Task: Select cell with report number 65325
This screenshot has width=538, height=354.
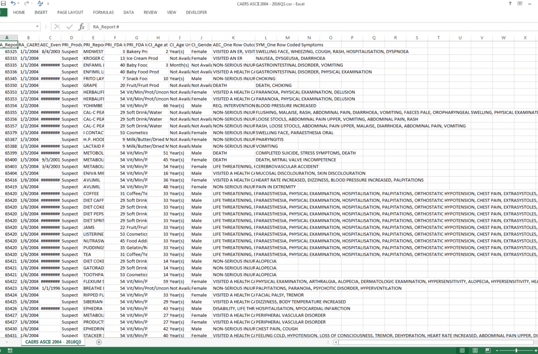Action: tap(9, 52)
